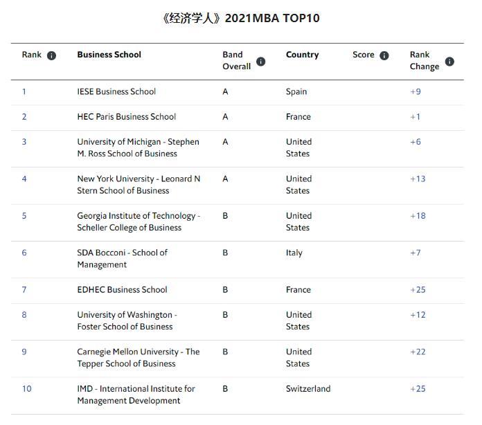Click rank number 5
This screenshot has height=425, width=482.
point(24,216)
